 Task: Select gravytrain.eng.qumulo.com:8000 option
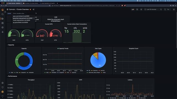[x=23, y=18]
